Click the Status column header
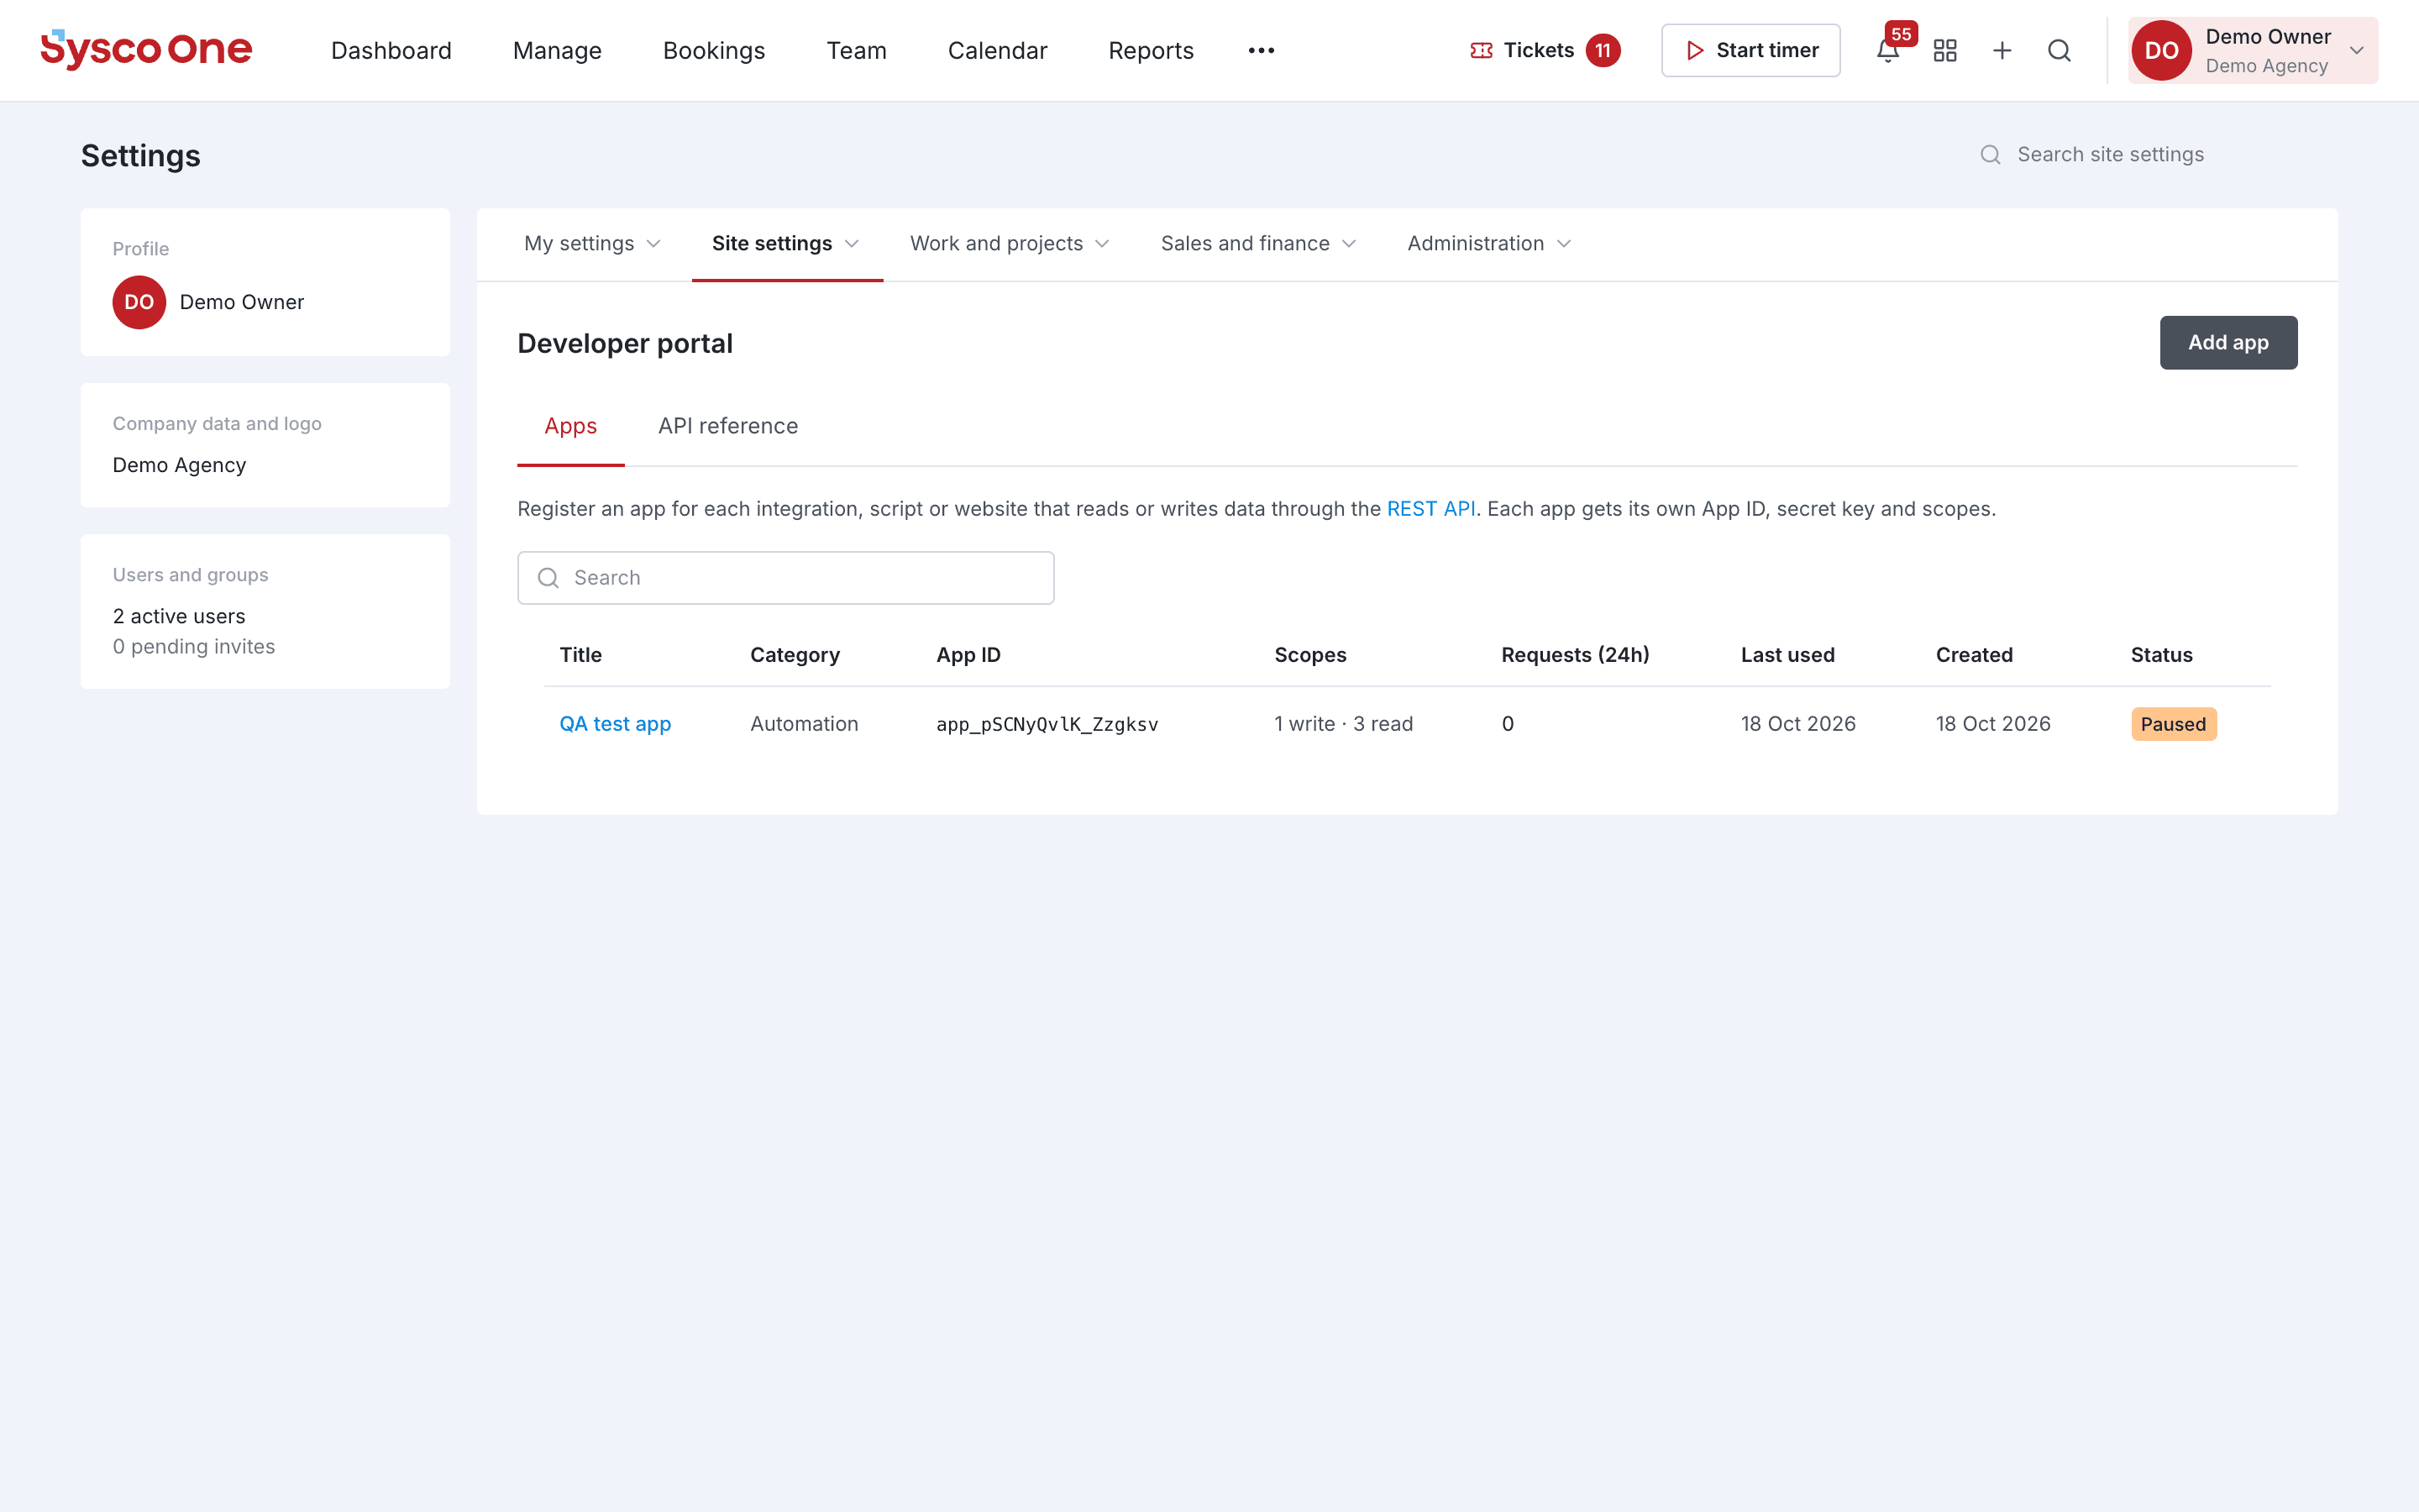Image resolution: width=2419 pixels, height=1512 pixels. [2161, 655]
